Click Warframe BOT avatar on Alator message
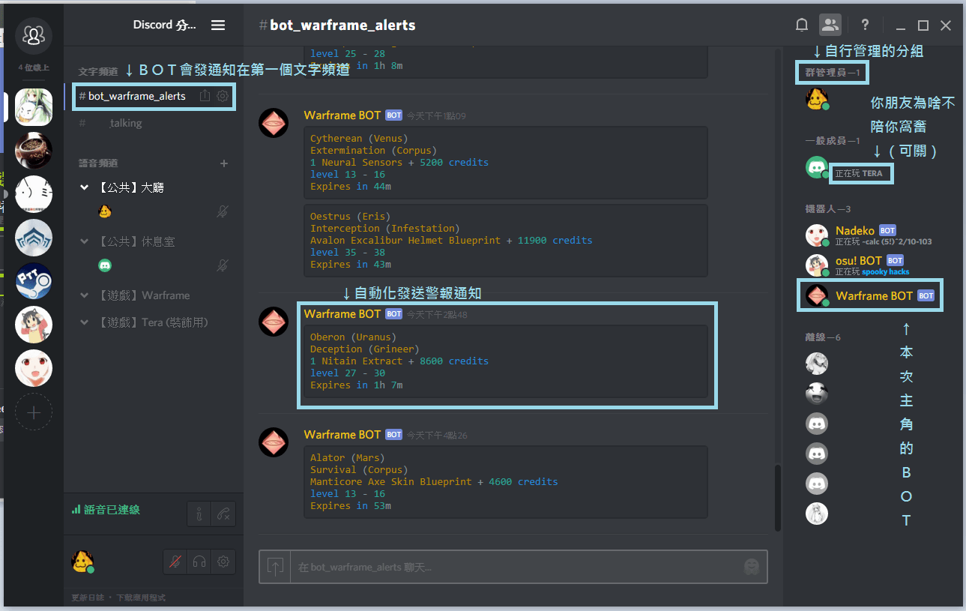Screen dimensions: 966x611 [x=274, y=442]
